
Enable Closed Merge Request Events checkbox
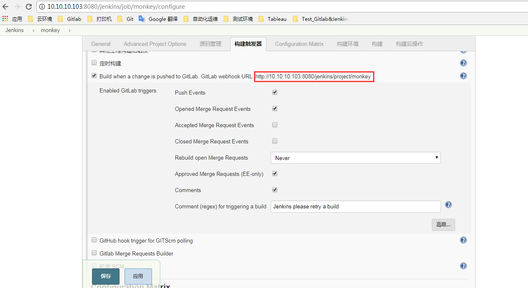(275, 141)
